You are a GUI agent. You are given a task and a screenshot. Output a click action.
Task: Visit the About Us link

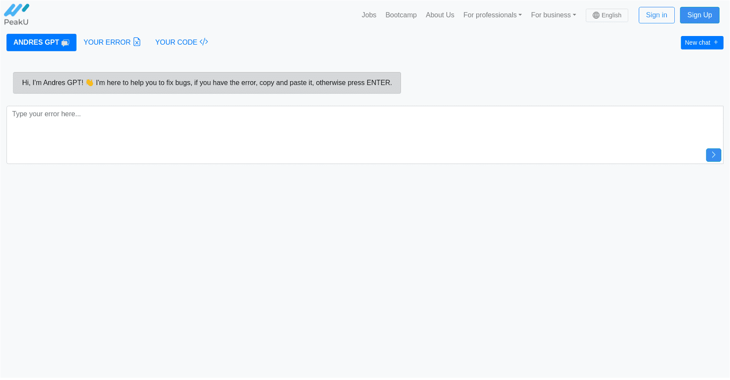pos(440,15)
